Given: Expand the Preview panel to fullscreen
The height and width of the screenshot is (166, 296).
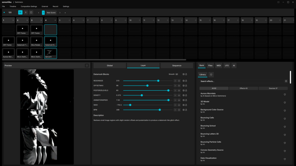Looking at the screenshot, I should click(x=87, y=66).
